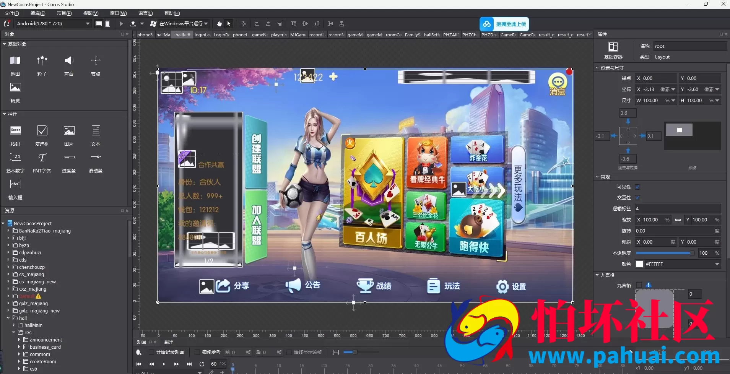The image size is (730, 374).
Task: Collapse the 位置与尺寸 section
Action: click(x=597, y=68)
